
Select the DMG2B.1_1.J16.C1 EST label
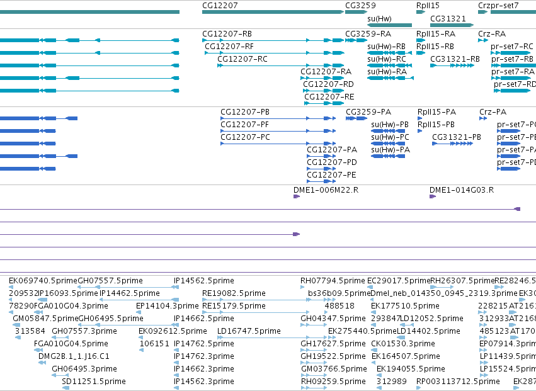[x=74, y=356]
